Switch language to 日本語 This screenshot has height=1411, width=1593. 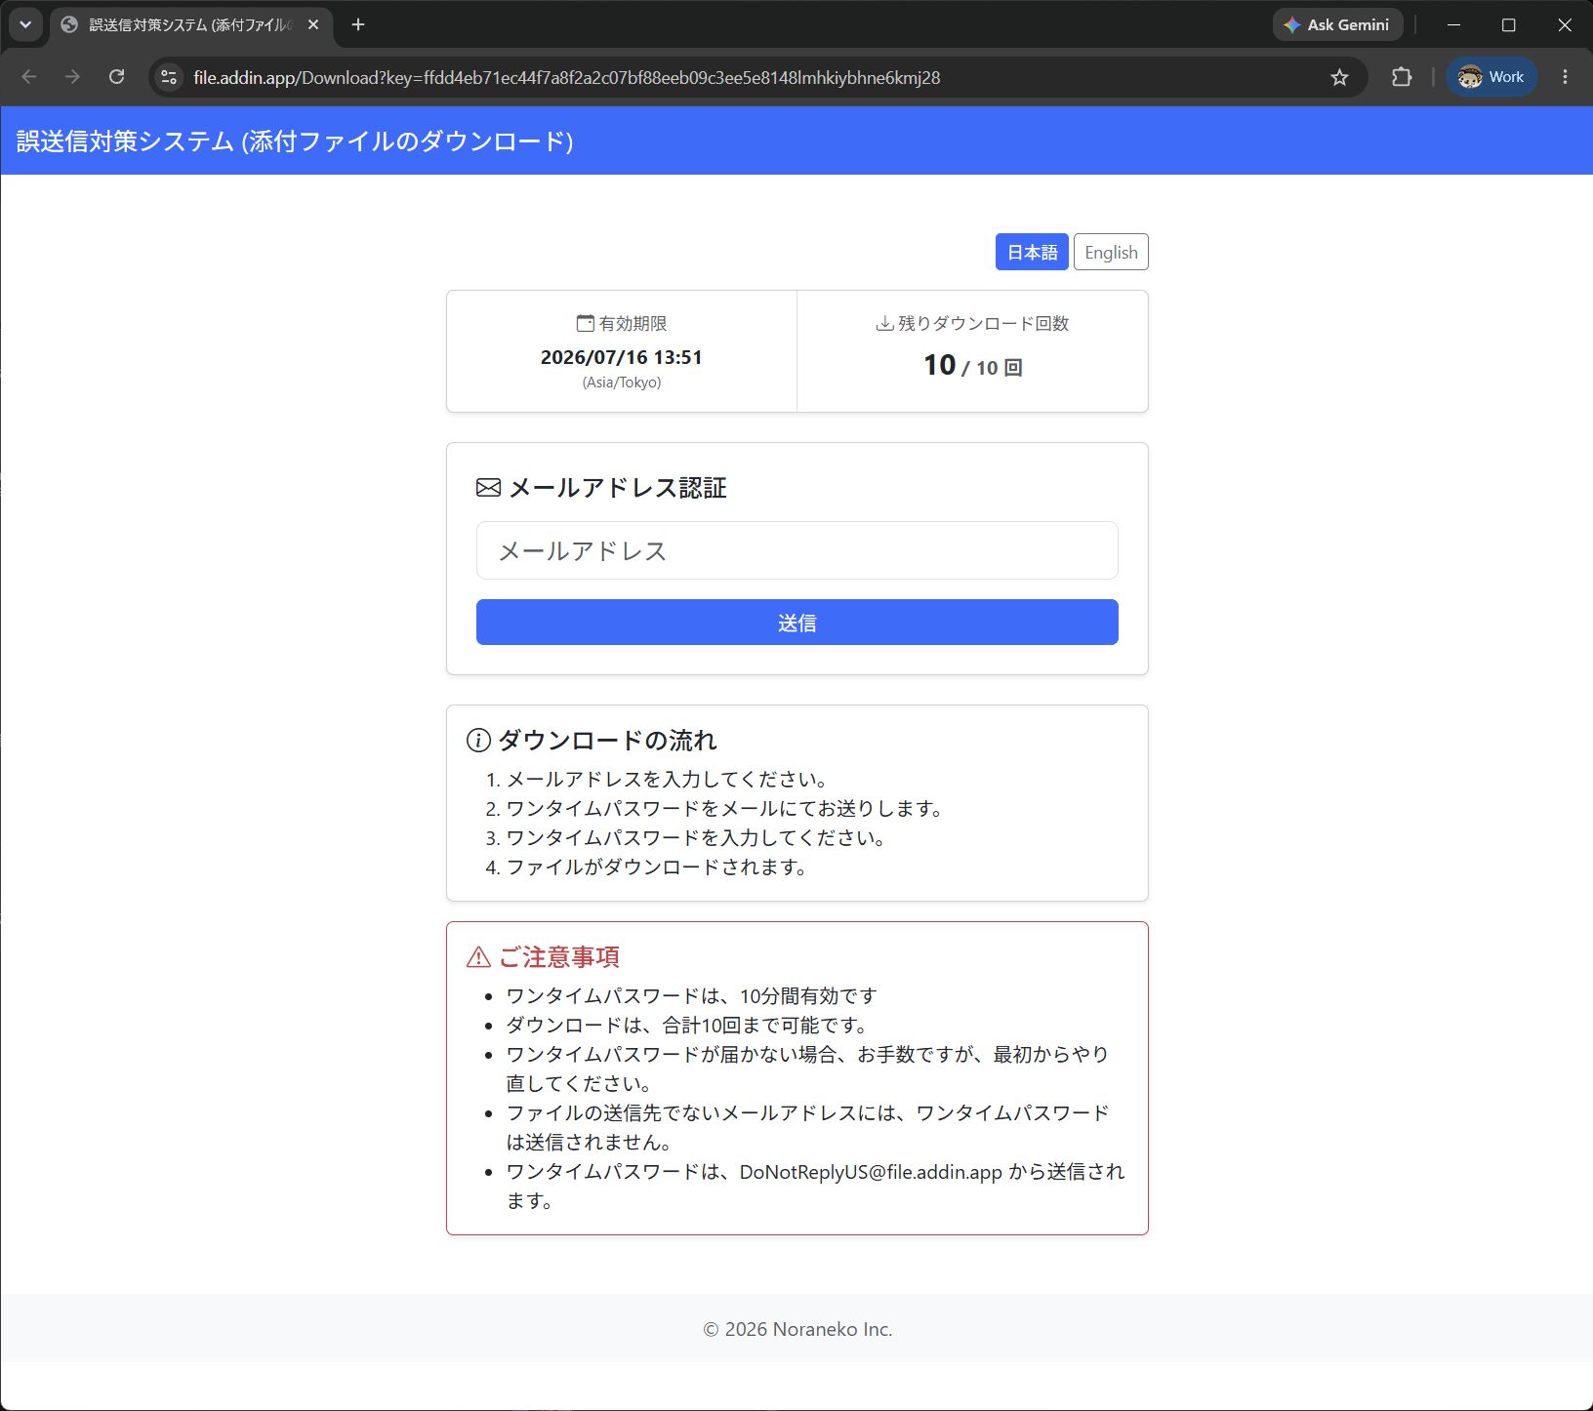[1032, 252]
